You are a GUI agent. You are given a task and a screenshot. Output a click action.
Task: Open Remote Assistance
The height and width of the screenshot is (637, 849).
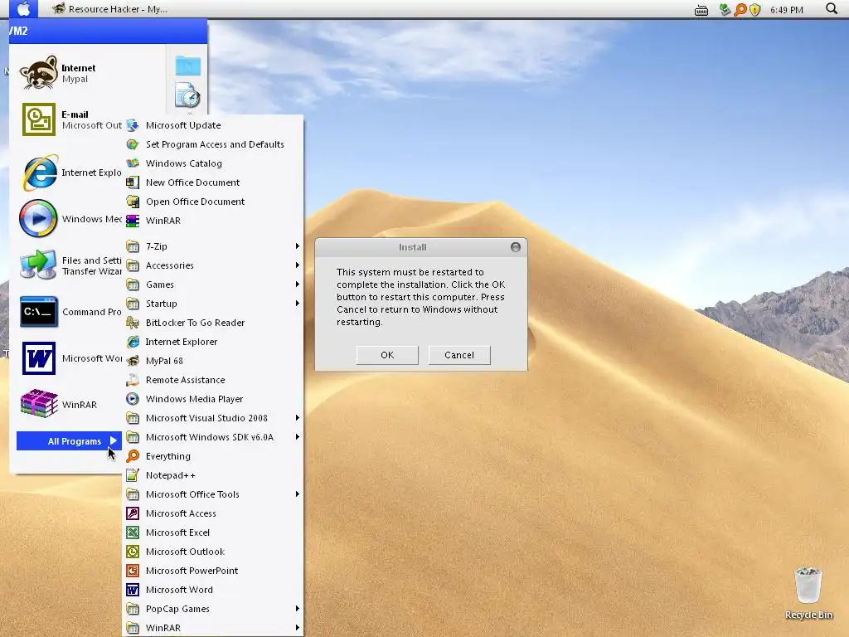[213, 380]
